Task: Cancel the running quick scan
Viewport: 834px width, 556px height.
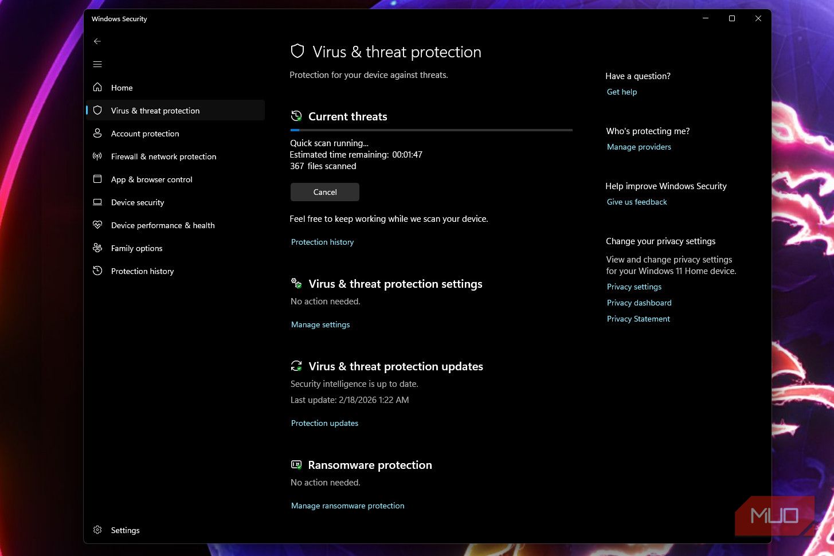Action: pos(325,192)
